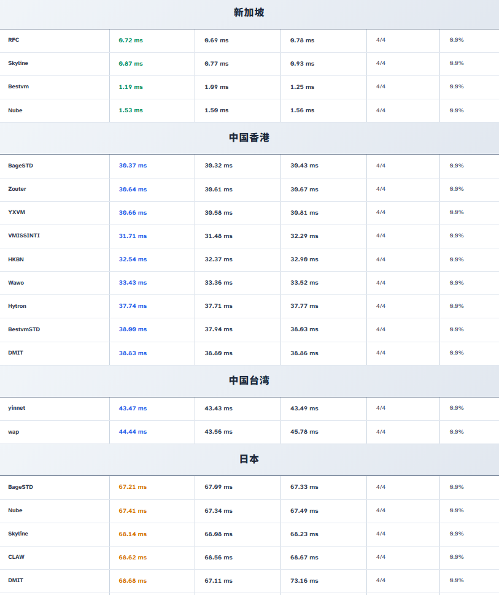The image size is (499, 595).
Task: Click the 45.78 ms value in wap row
Action: pos(304,432)
